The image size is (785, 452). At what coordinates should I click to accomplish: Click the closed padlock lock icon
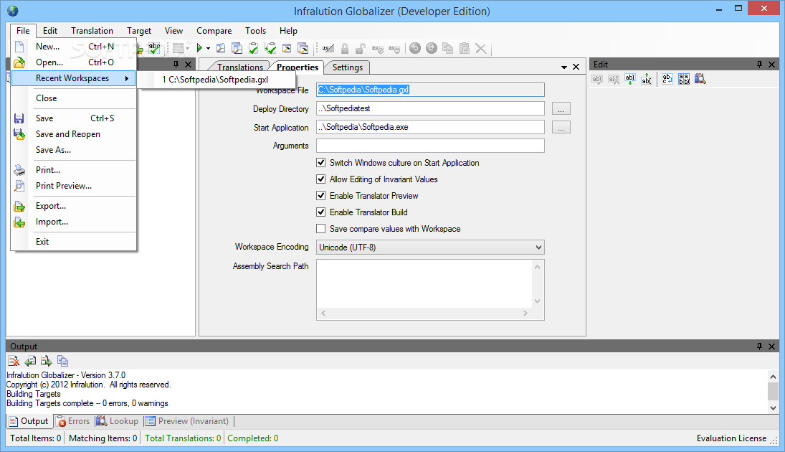click(x=344, y=48)
